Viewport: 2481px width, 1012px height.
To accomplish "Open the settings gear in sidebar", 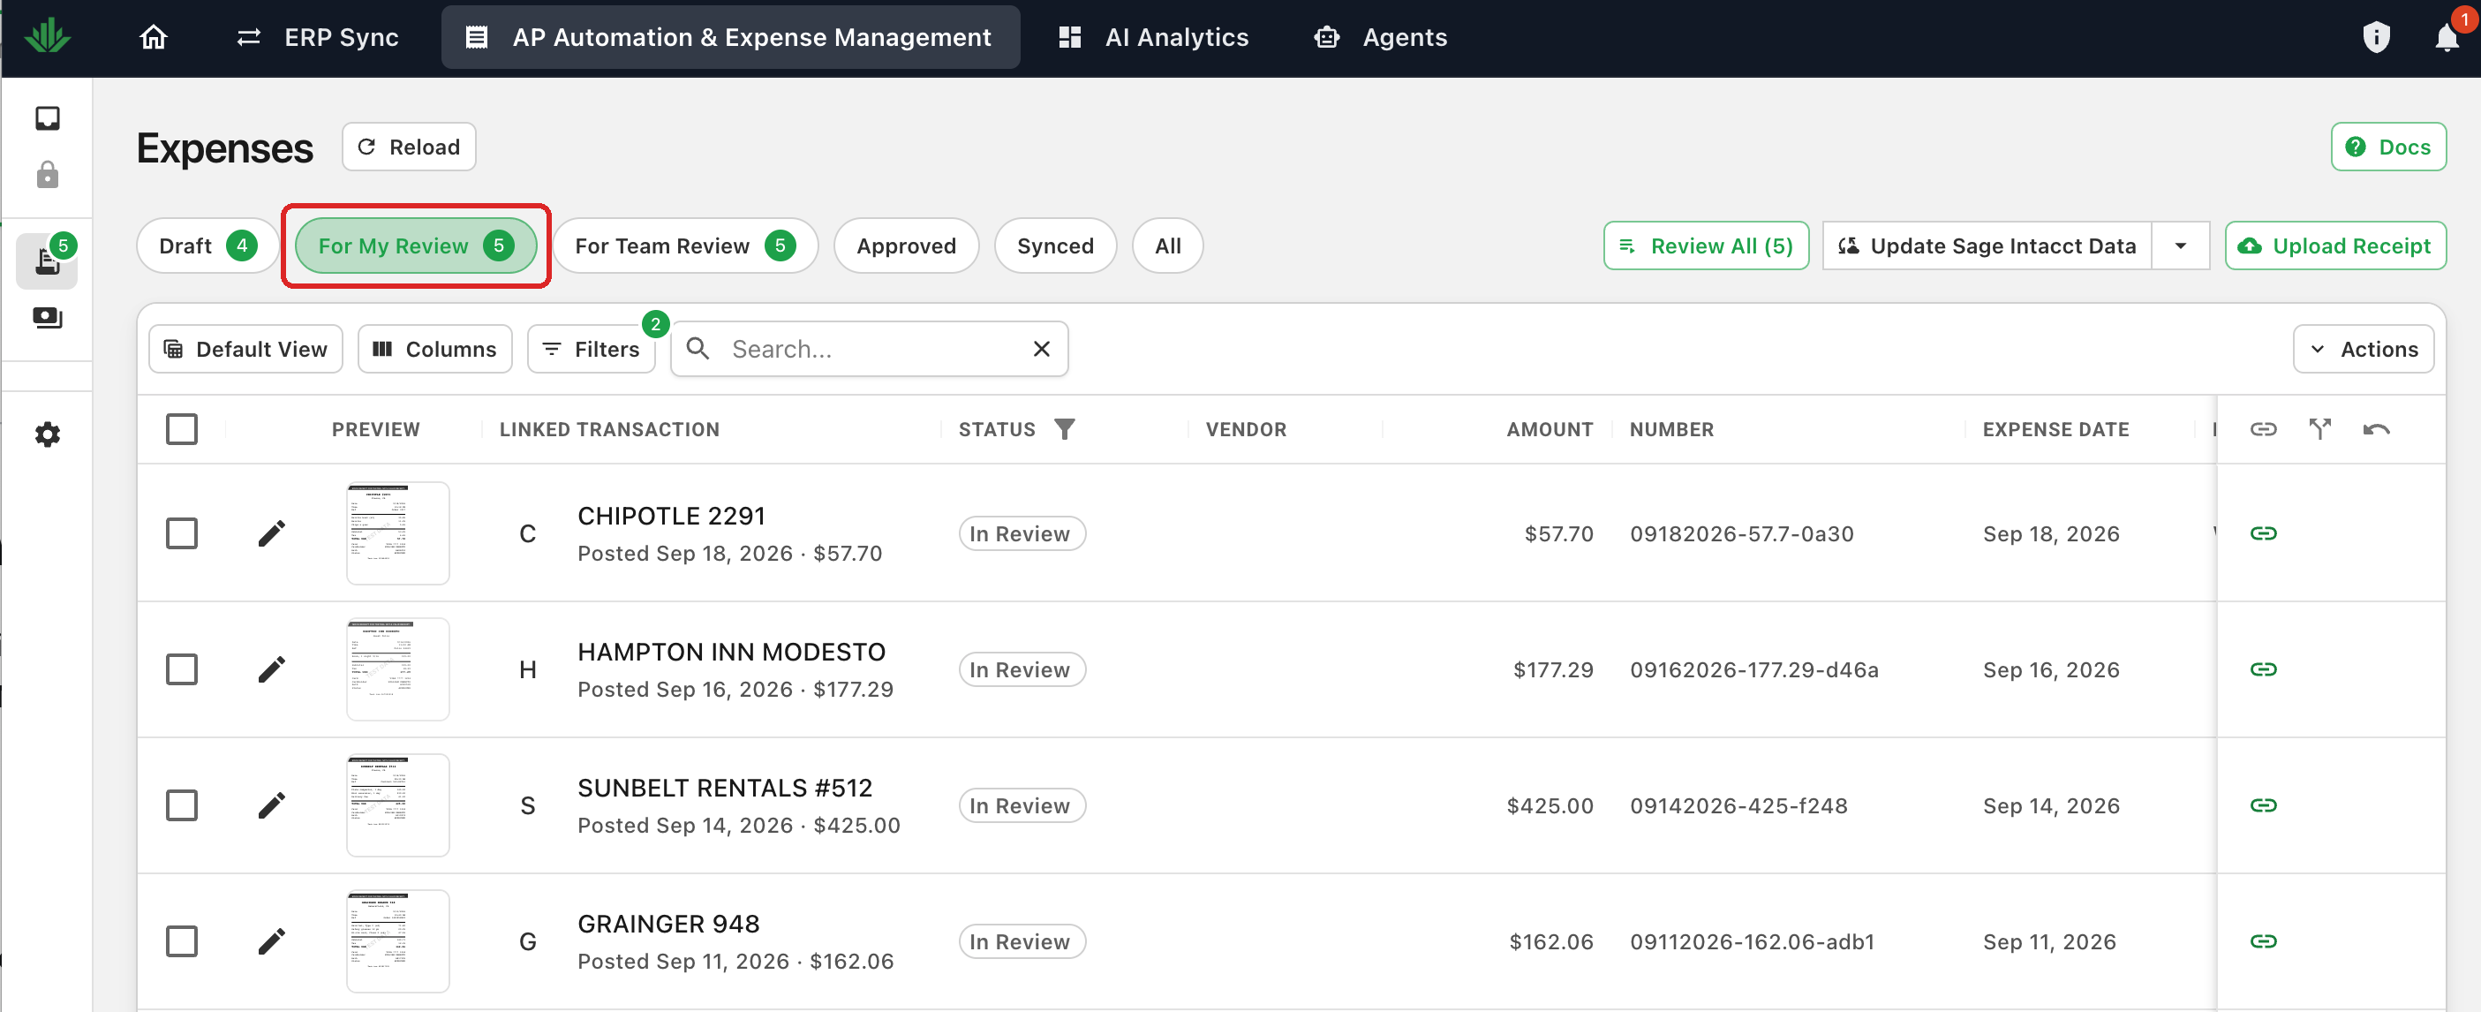I will [x=47, y=434].
